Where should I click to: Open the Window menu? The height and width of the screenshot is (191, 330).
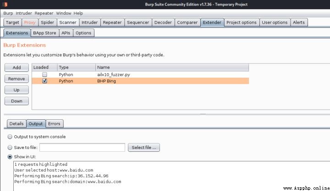click(x=63, y=13)
